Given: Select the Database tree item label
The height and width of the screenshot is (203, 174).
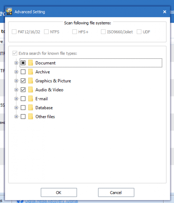Looking at the screenshot, I should tap(44, 108).
